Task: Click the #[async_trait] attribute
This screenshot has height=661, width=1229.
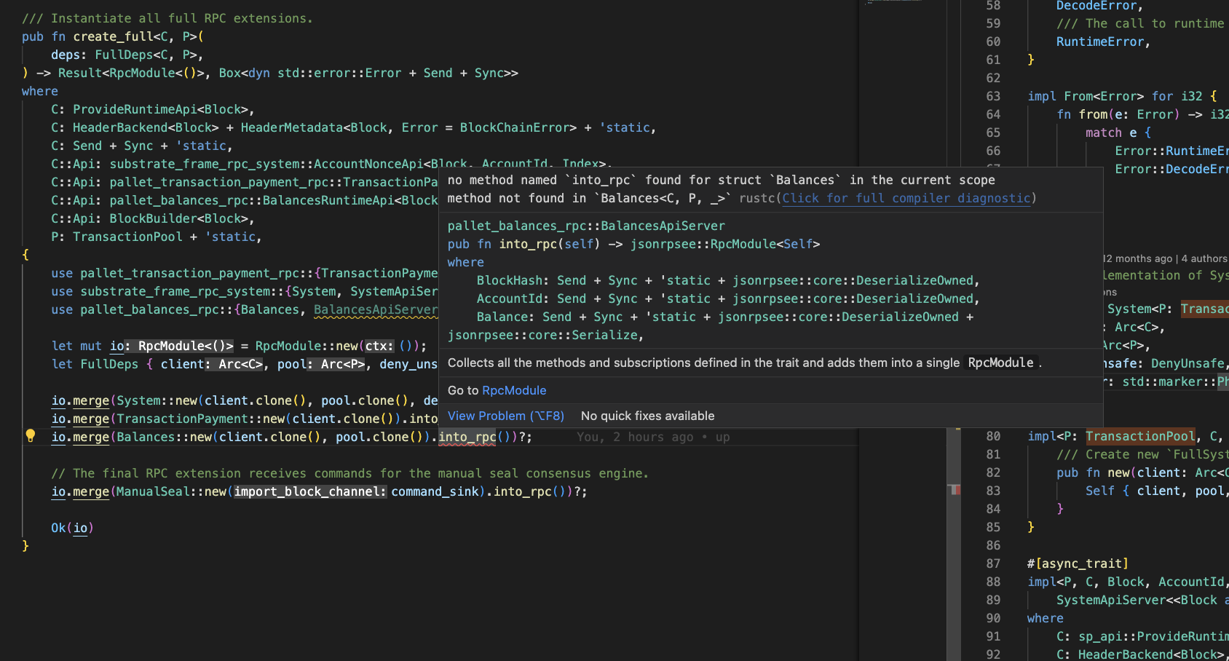Action: pyautogui.click(x=1078, y=563)
